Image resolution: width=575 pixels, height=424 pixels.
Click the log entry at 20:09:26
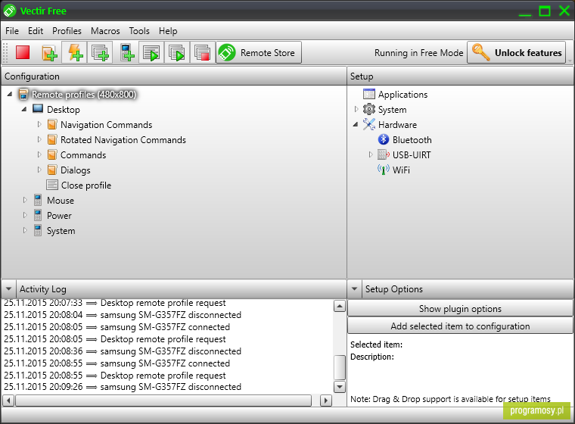tap(123, 387)
